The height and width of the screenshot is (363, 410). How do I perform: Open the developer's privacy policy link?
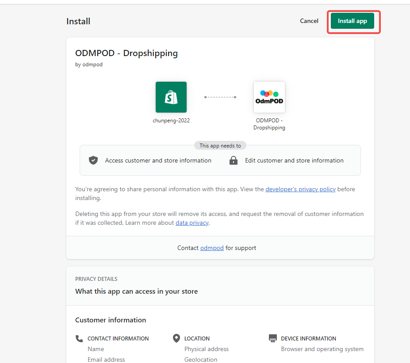point(300,189)
